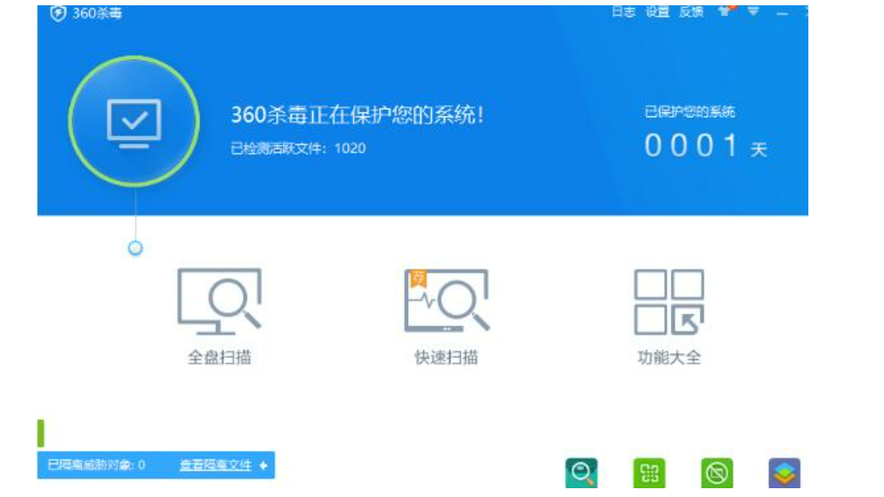Click the small circle marker below status icon
884x497 pixels.
coord(135,249)
